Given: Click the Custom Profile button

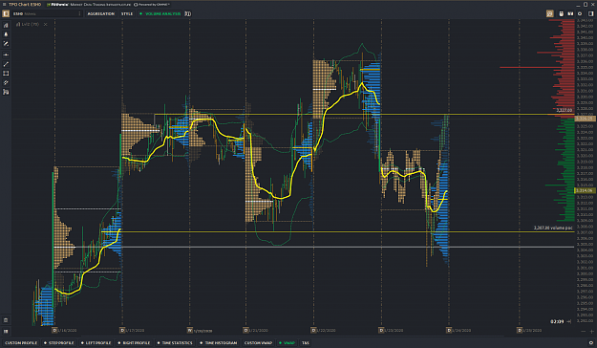Looking at the screenshot, I should pyautogui.click(x=21, y=343).
